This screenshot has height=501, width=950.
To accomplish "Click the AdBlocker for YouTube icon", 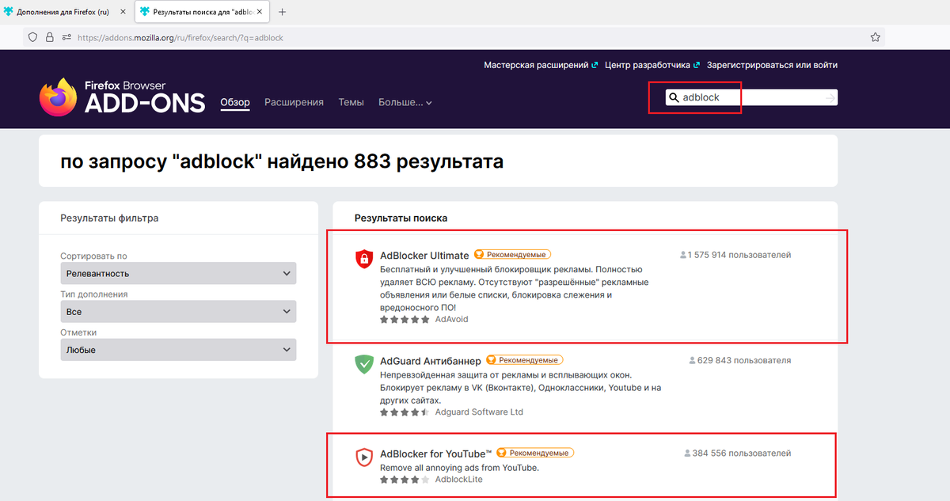I will [x=363, y=457].
